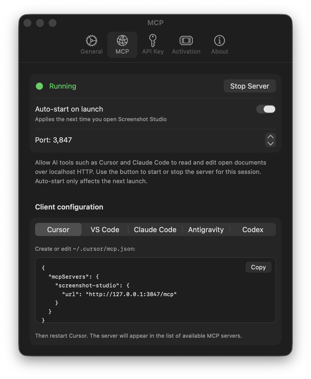The width and height of the screenshot is (311, 379).
Task: Choose the Antigravity client tab
Action: [206, 229]
